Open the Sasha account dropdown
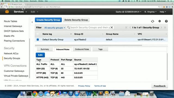The height and width of the screenshot is (98, 174). [128, 12]
